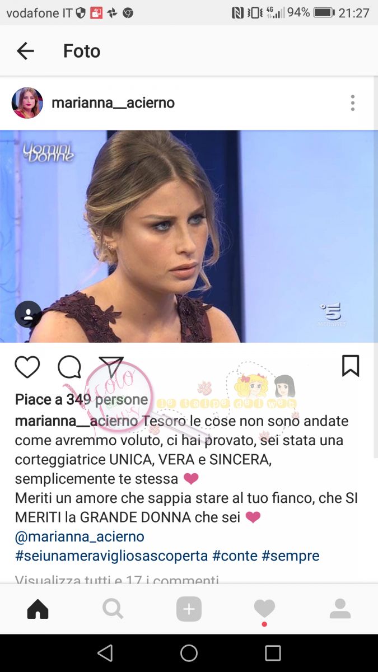Viewport: 378px width, 672px height.
Task: Open marianna__acierno profile picture avatar
Action: coord(27,103)
